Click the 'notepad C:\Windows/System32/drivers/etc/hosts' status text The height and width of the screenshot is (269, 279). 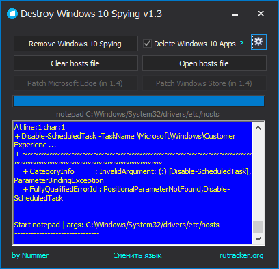[137, 114]
